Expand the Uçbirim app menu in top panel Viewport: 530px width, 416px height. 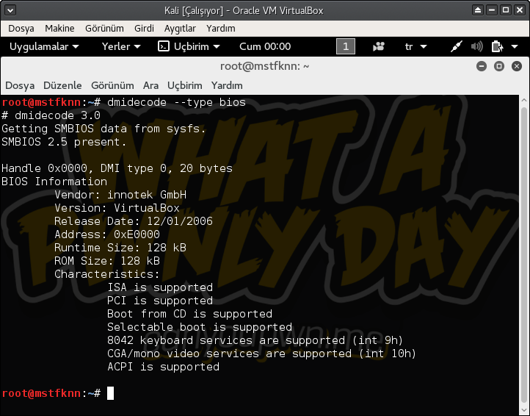click(x=189, y=46)
